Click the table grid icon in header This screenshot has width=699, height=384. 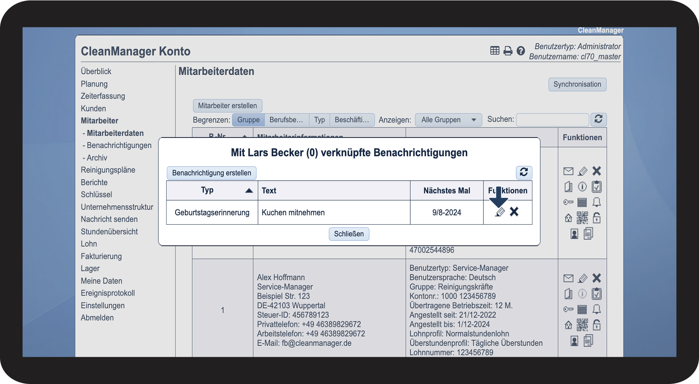[x=494, y=51]
